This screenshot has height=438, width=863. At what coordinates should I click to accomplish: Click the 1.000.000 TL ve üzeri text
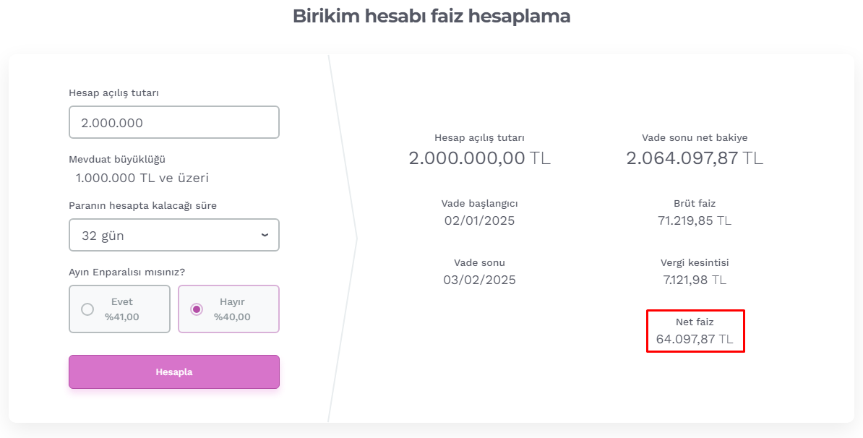(x=142, y=179)
